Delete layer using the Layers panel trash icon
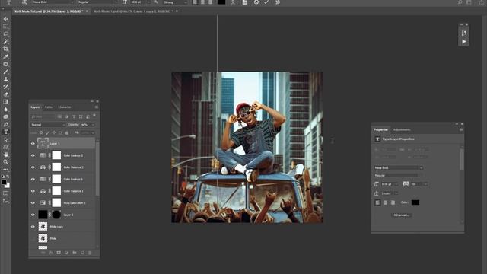The height and width of the screenshot is (274, 487). tap(90, 253)
